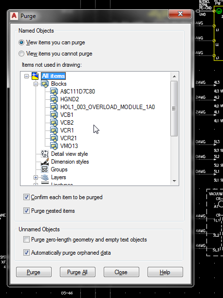Select View items you can purge
This screenshot has width=223, height=298.
tap(21, 42)
